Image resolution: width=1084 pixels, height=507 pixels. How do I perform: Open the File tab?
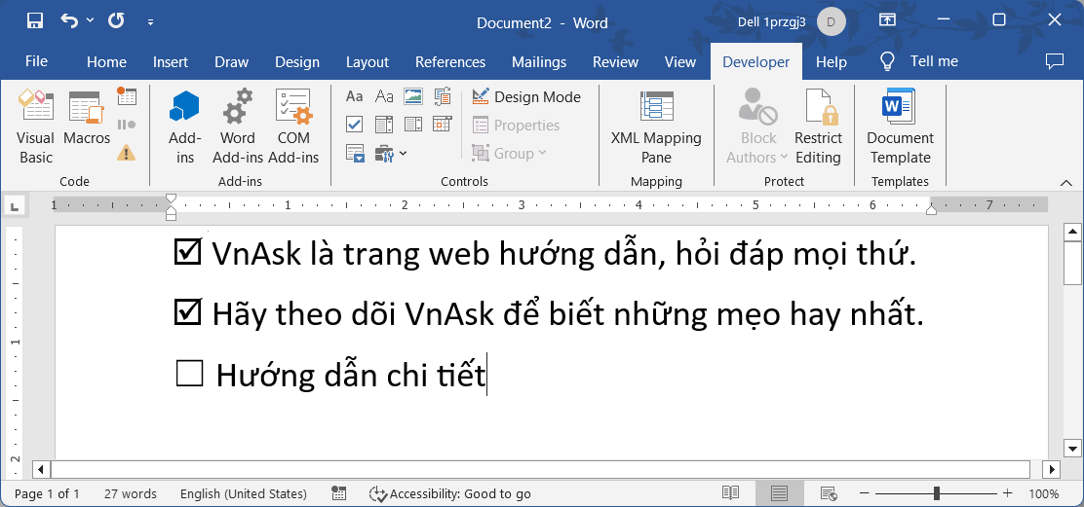[x=36, y=61]
